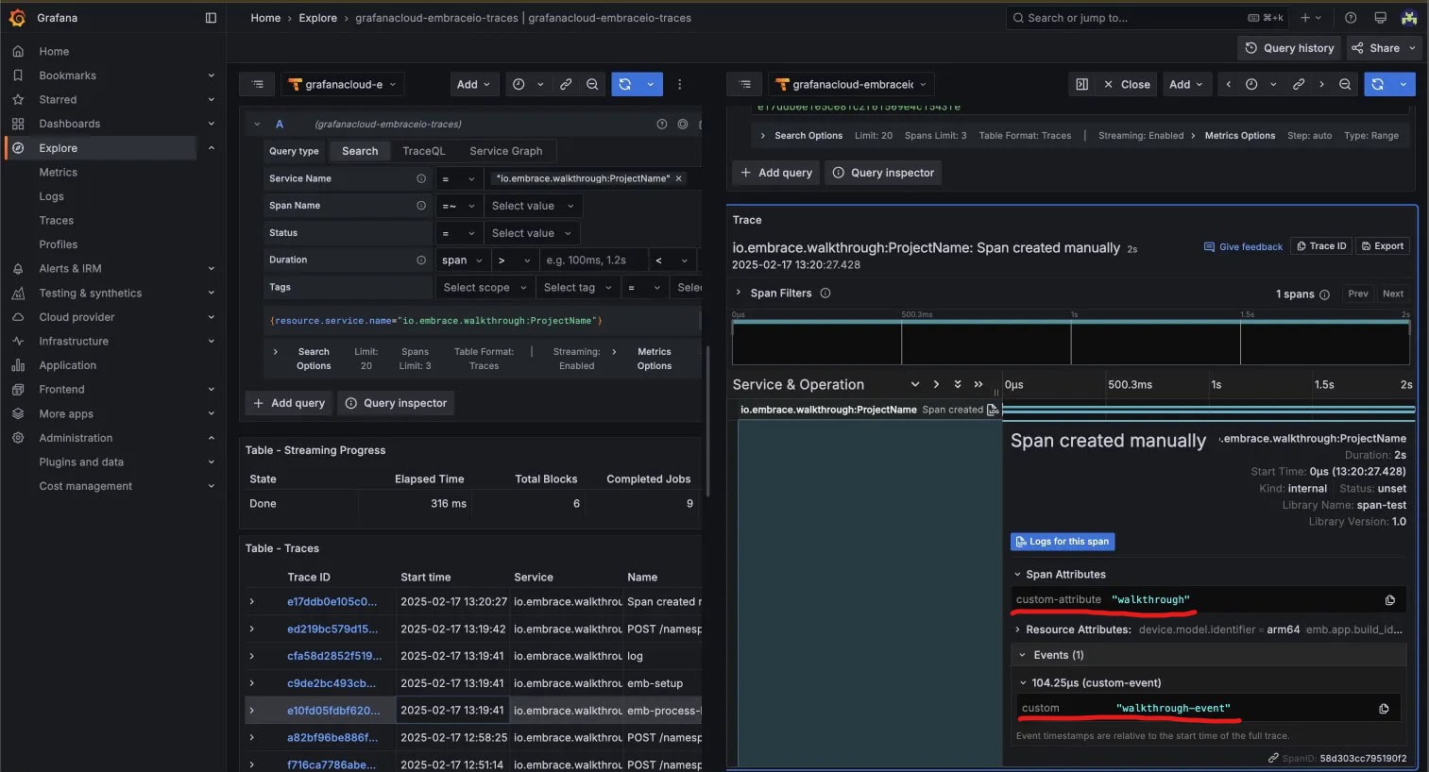Image resolution: width=1429 pixels, height=772 pixels.
Task: Open Profiles under Explore
Action: (x=58, y=244)
